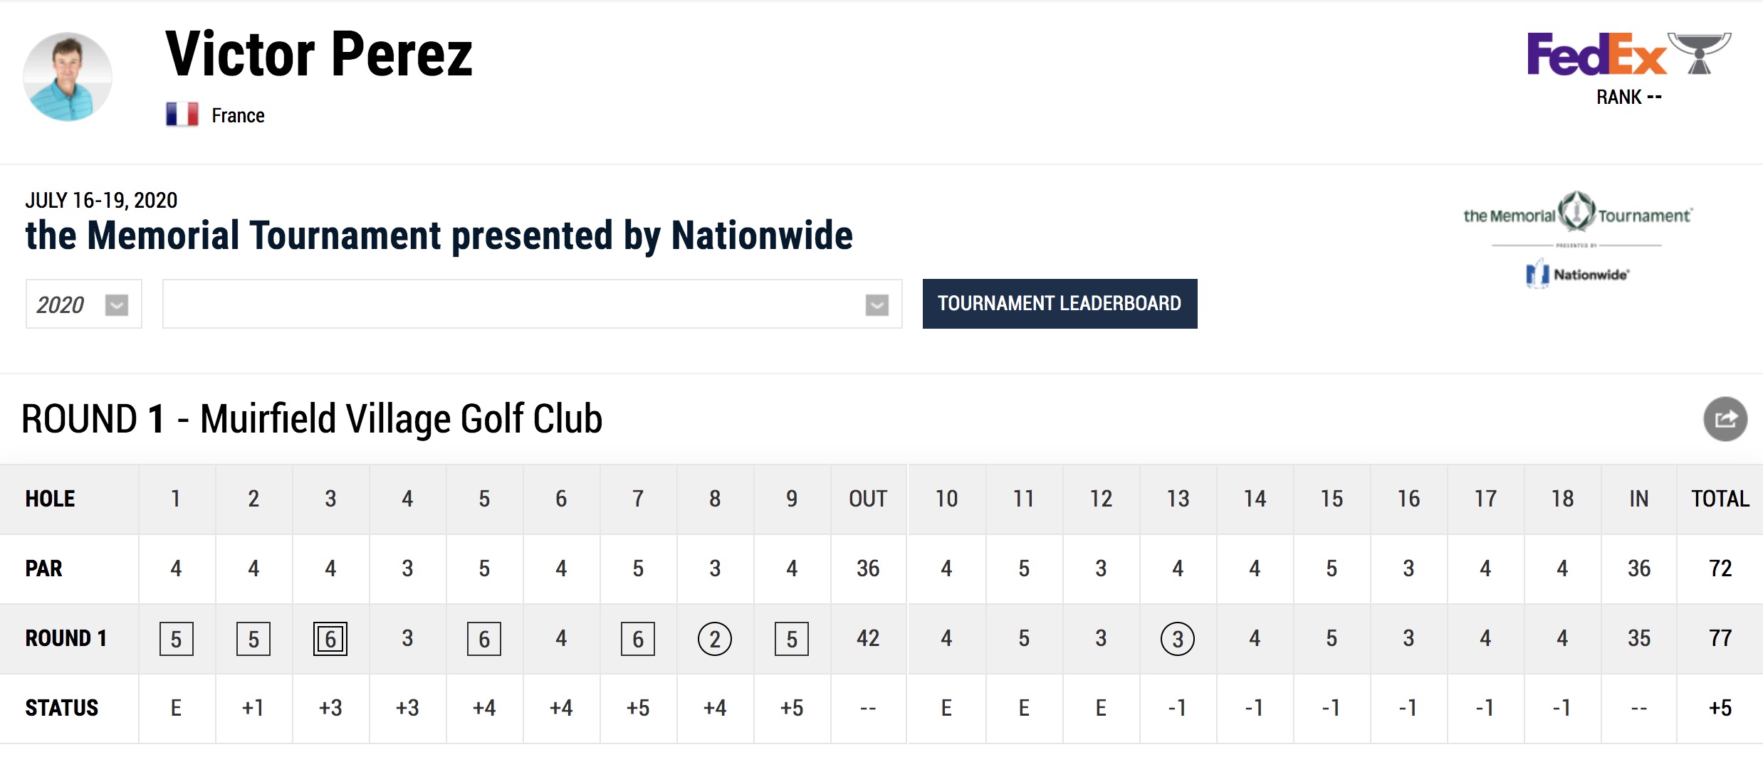The image size is (1763, 757).
Task: Click the share scorecard icon
Action: [x=1725, y=419]
